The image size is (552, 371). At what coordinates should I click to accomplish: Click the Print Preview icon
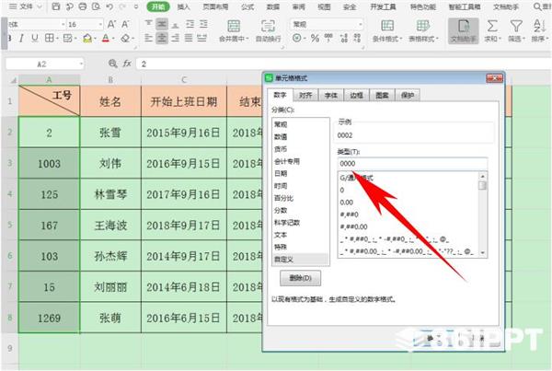pyautogui.click(x=96, y=6)
